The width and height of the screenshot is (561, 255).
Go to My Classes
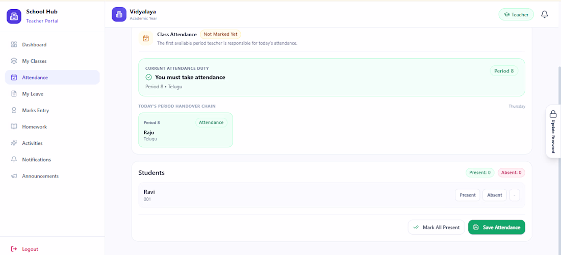(52, 61)
